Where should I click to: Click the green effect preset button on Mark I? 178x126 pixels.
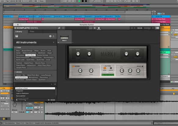point(108,75)
